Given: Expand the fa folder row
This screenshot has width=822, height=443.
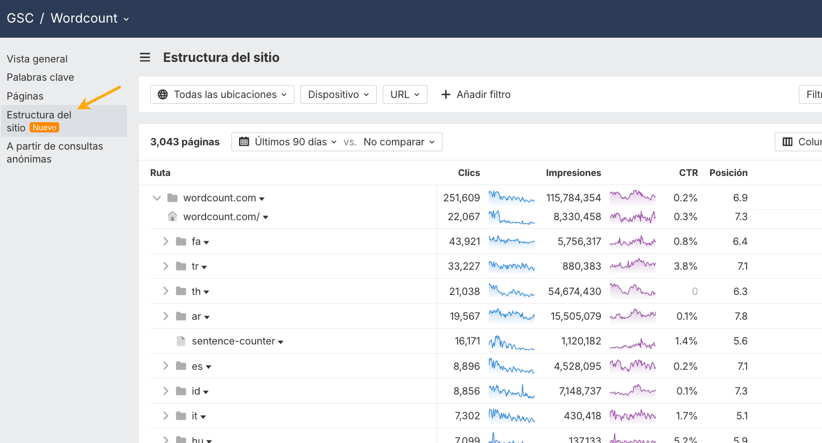Looking at the screenshot, I should tap(166, 242).
